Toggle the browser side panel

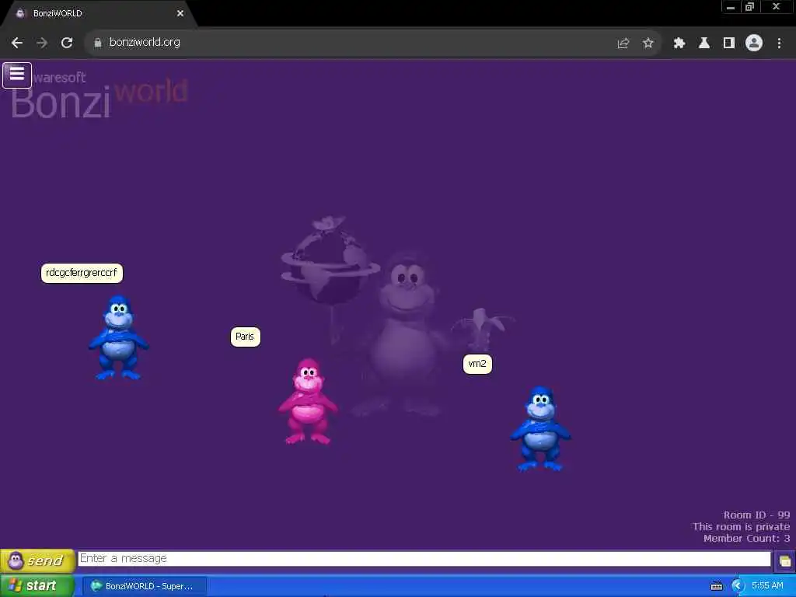coord(729,44)
